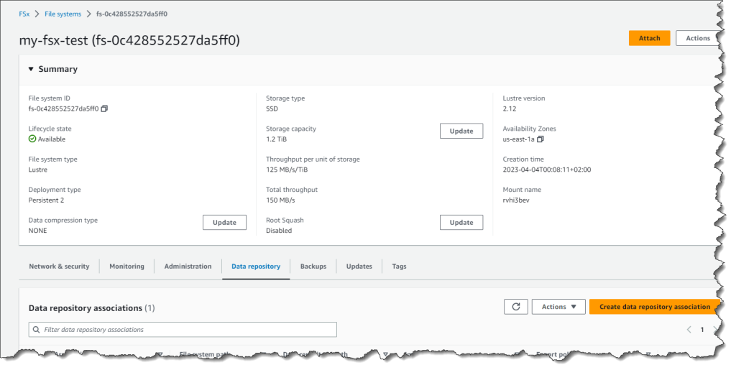Image resolution: width=736 pixels, height=370 pixels.
Task: Select the 'SSD' storage type value
Action: tap(272, 108)
